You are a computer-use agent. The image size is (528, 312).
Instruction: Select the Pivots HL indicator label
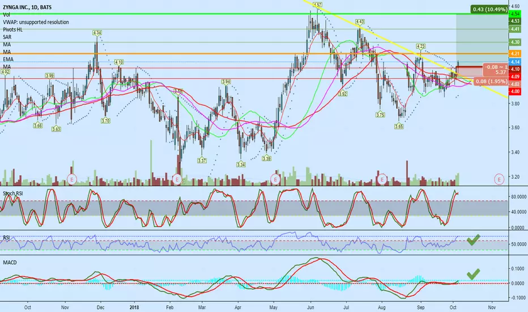click(x=13, y=29)
